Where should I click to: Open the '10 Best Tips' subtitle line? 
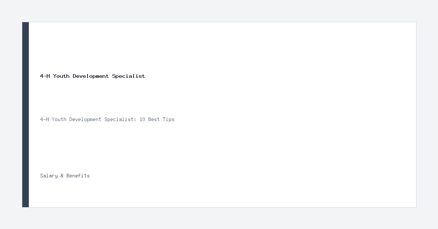(x=107, y=119)
